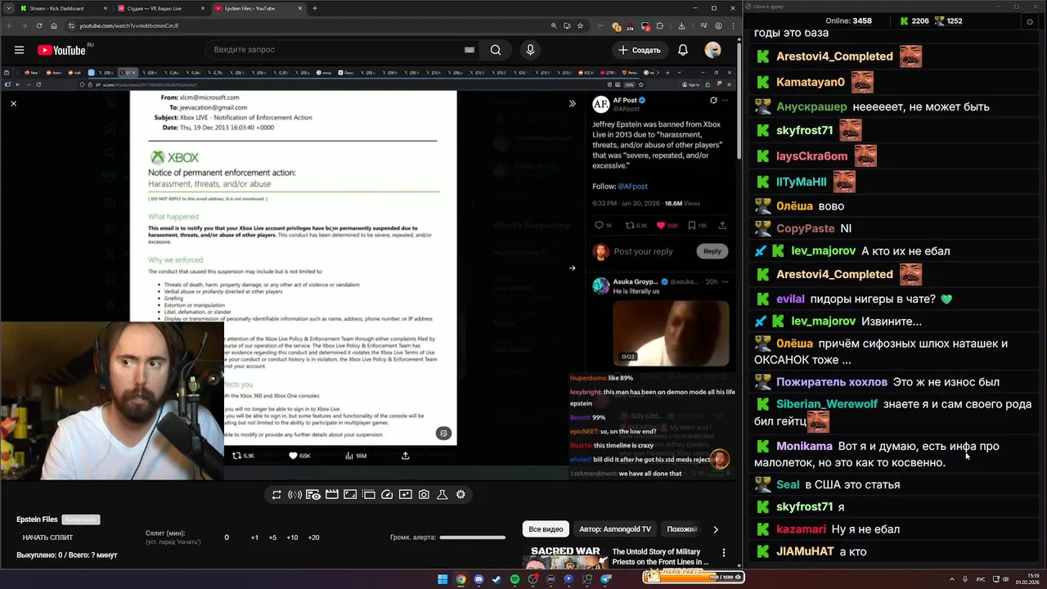Add +1 minute to split
This screenshot has width=1047, height=589.
coord(254,537)
